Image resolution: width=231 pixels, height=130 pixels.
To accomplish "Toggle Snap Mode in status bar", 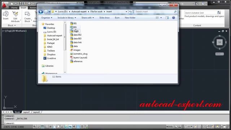I will coord(39,127).
